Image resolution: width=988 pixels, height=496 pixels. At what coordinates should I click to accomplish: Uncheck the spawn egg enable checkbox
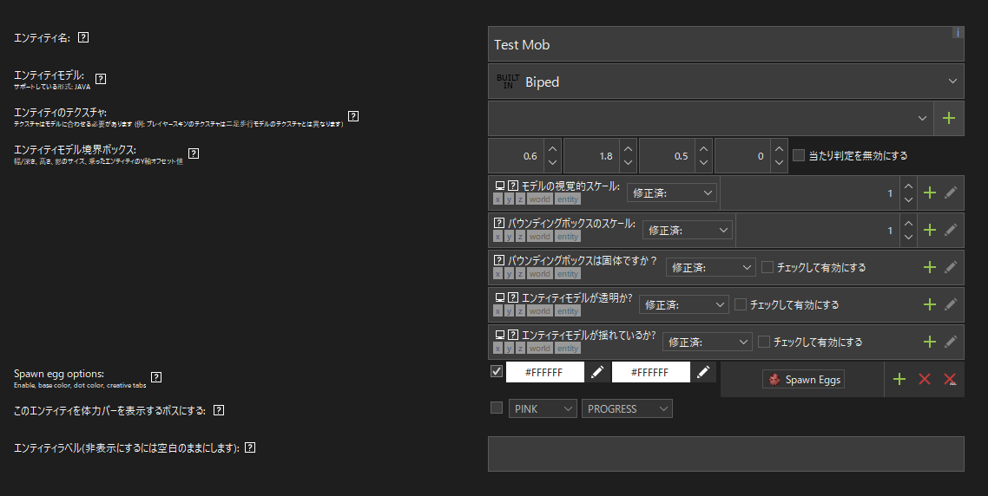(x=497, y=371)
